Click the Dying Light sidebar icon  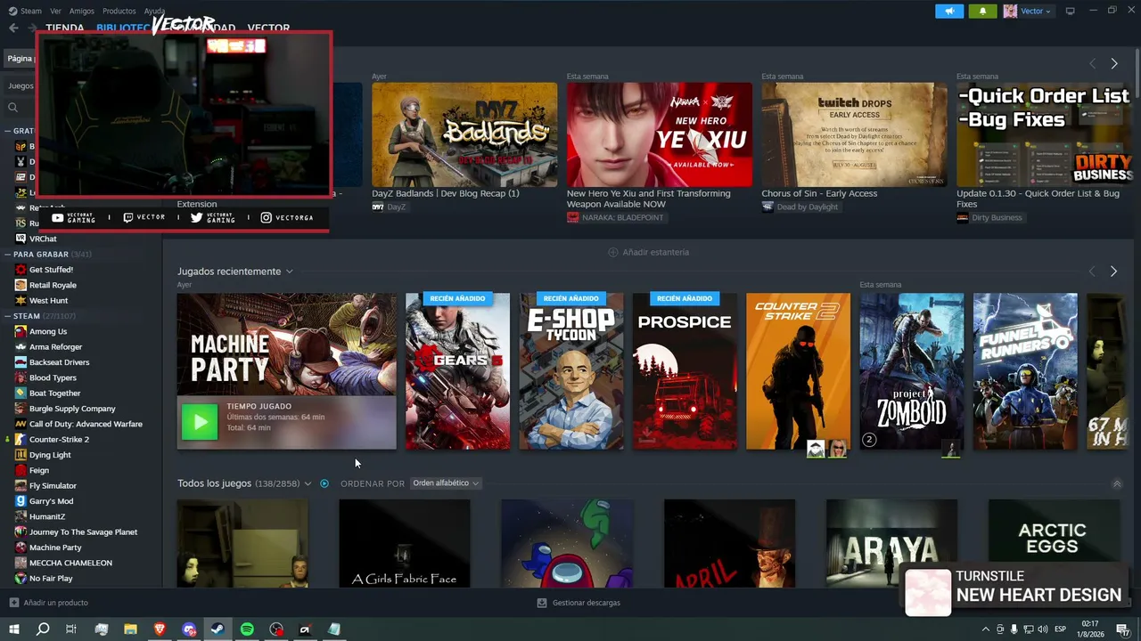tap(21, 455)
